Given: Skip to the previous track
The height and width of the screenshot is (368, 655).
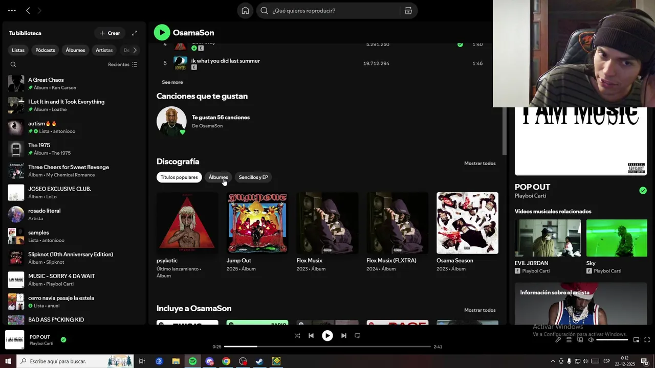Looking at the screenshot, I should click(x=311, y=336).
